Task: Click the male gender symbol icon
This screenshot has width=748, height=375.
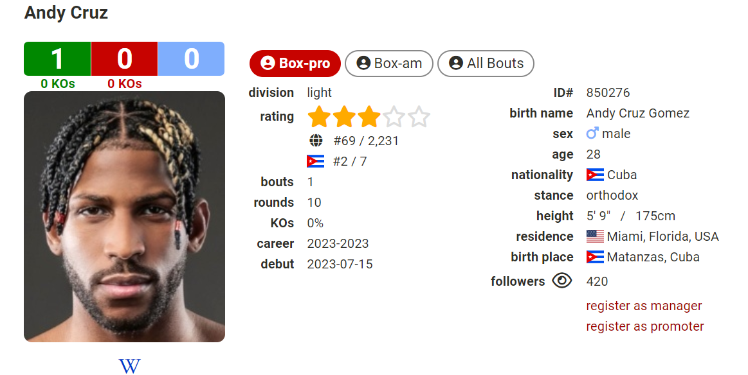Action: 592,134
